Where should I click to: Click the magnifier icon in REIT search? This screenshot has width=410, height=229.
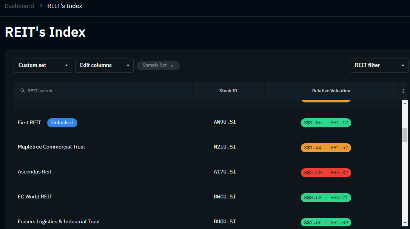click(23, 91)
